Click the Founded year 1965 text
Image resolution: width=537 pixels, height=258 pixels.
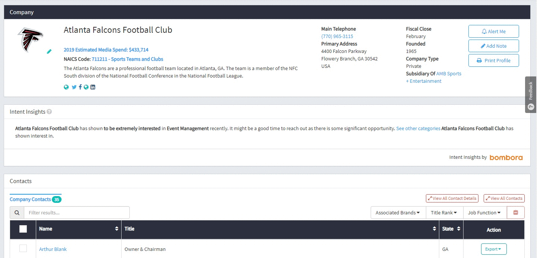[411, 51]
